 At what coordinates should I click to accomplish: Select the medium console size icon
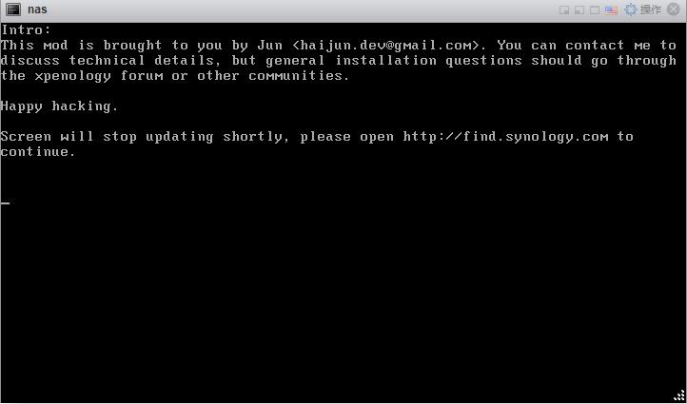(x=579, y=10)
